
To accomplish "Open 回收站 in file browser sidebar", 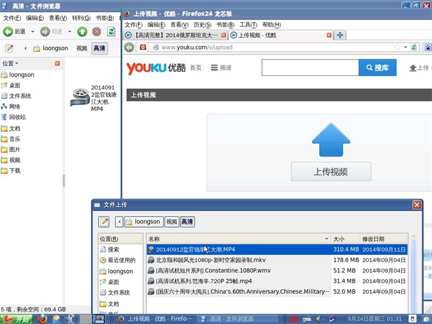I will [13, 117].
